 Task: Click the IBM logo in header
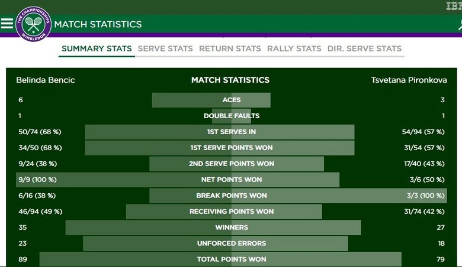click(454, 6)
